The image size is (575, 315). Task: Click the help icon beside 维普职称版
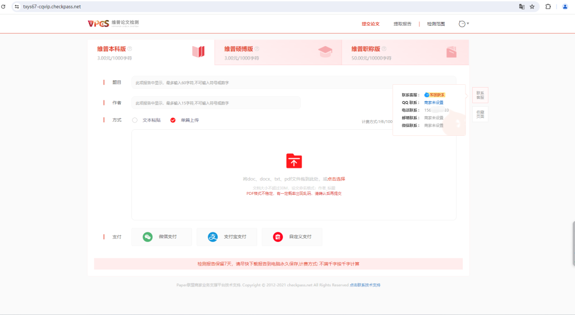(384, 49)
